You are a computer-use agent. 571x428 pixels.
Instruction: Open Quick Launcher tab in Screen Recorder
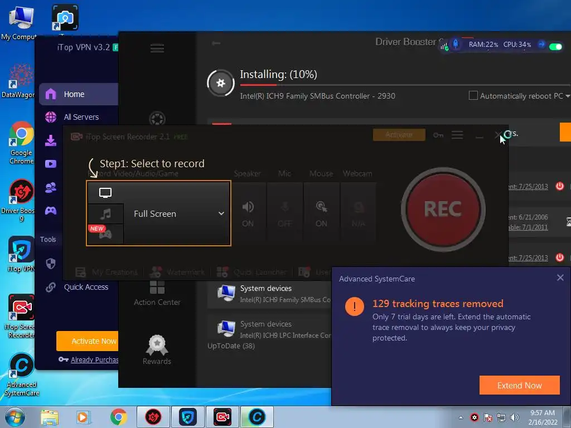tap(251, 272)
